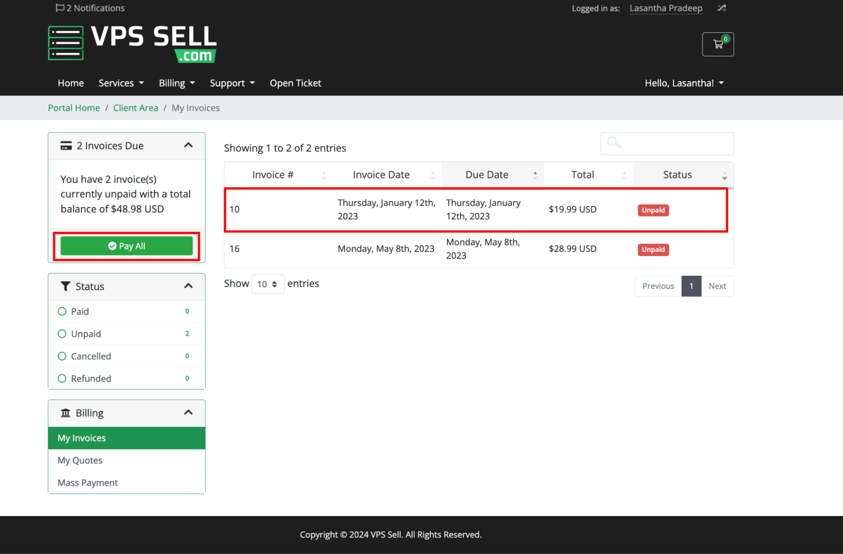Sort by Due Date column arrows
Screen dimensions: 843x554
(x=535, y=175)
